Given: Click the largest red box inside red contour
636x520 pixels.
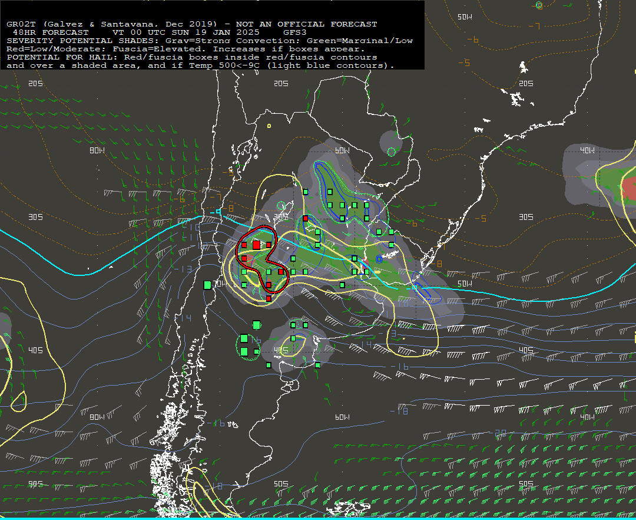Looking at the screenshot, I should click(x=256, y=245).
